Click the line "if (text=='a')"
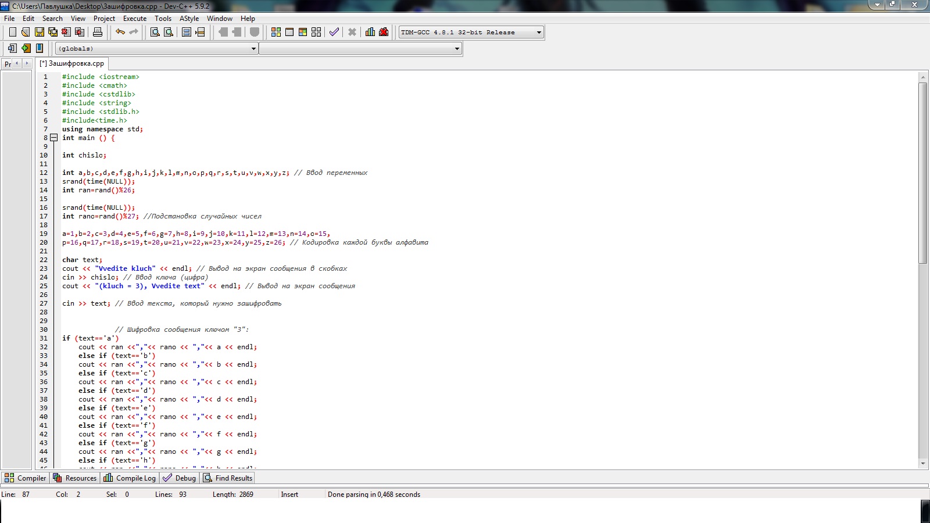This screenshot has width=930, height=523. click(x=90, y=338)
